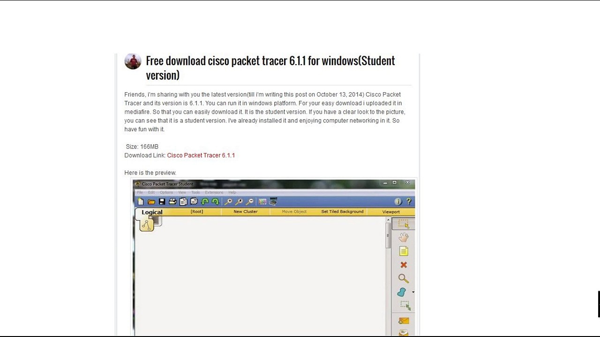The height and width of the screenshot is (337, 600).
Task: Click the Zoom Out magnifier icon
Action: 250,202
